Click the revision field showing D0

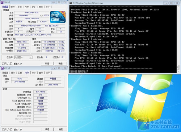tap(61, 32)
